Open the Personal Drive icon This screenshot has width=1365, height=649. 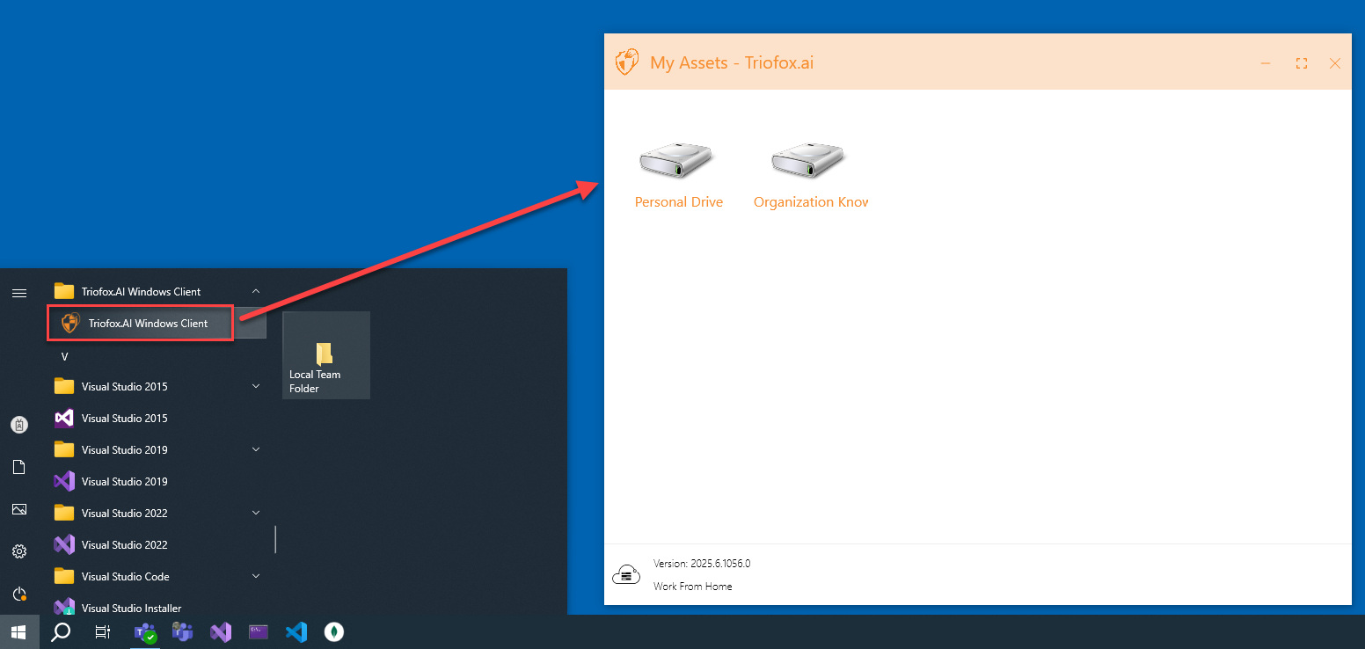(x=678, y=160)
